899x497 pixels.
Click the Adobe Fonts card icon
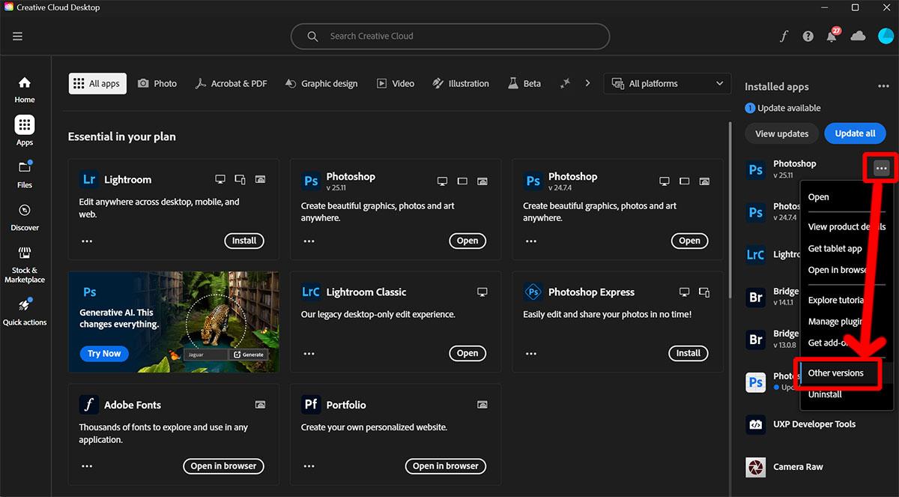(88, 405)
